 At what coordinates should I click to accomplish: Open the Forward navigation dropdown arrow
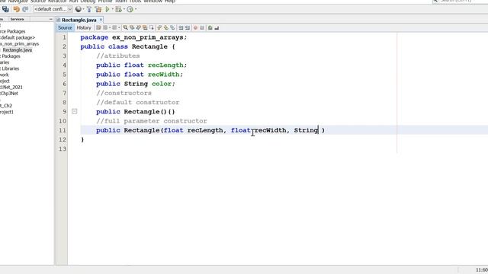119,27
